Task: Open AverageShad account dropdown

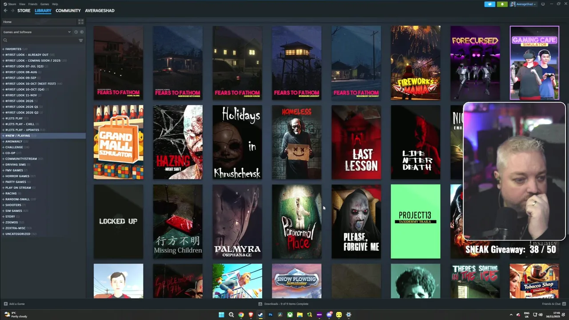Action: click(x=524, y=4)
